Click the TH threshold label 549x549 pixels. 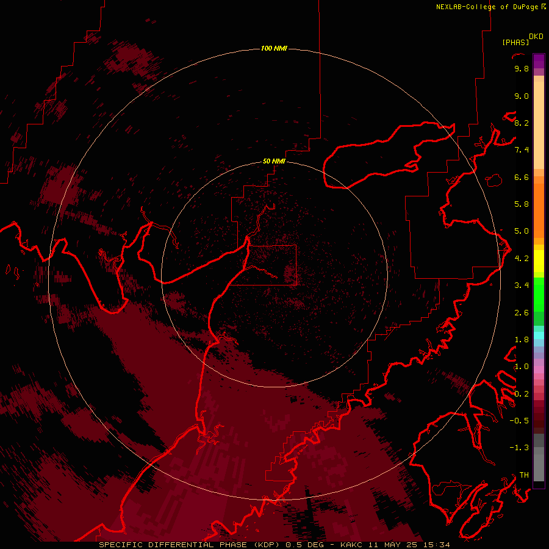point(524,475)
